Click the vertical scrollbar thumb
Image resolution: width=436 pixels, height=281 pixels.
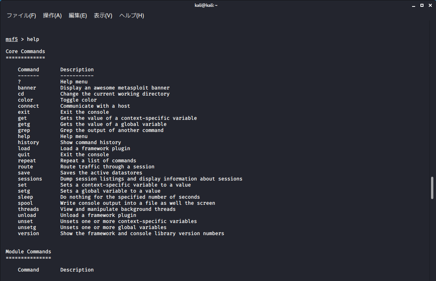432,188
